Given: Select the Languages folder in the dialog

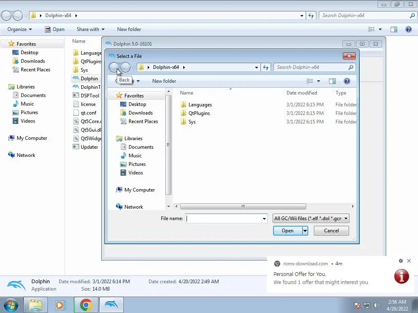Looking at the screenshot, I should point(200,105).
